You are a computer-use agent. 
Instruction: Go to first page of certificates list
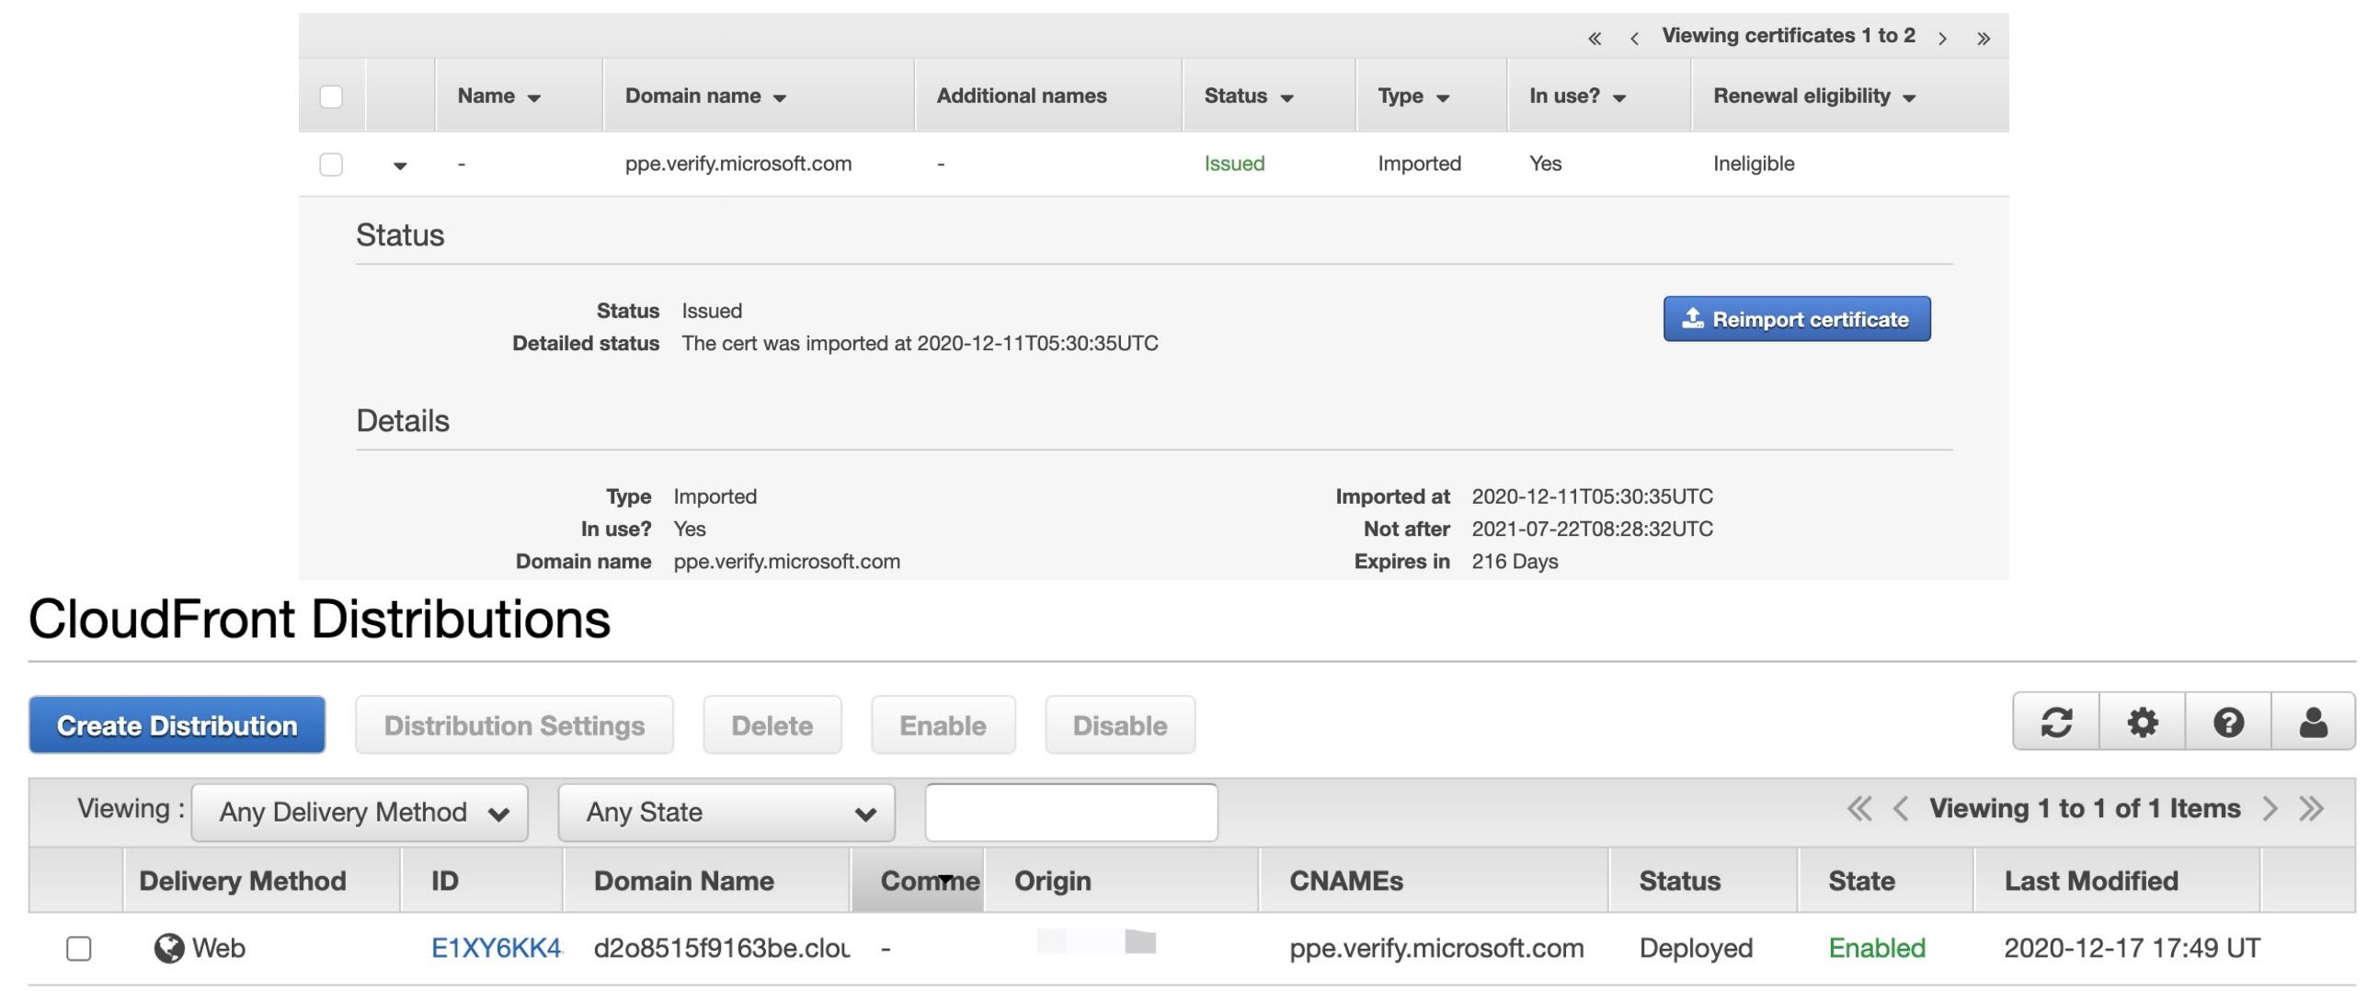[x=1595, y=38]
